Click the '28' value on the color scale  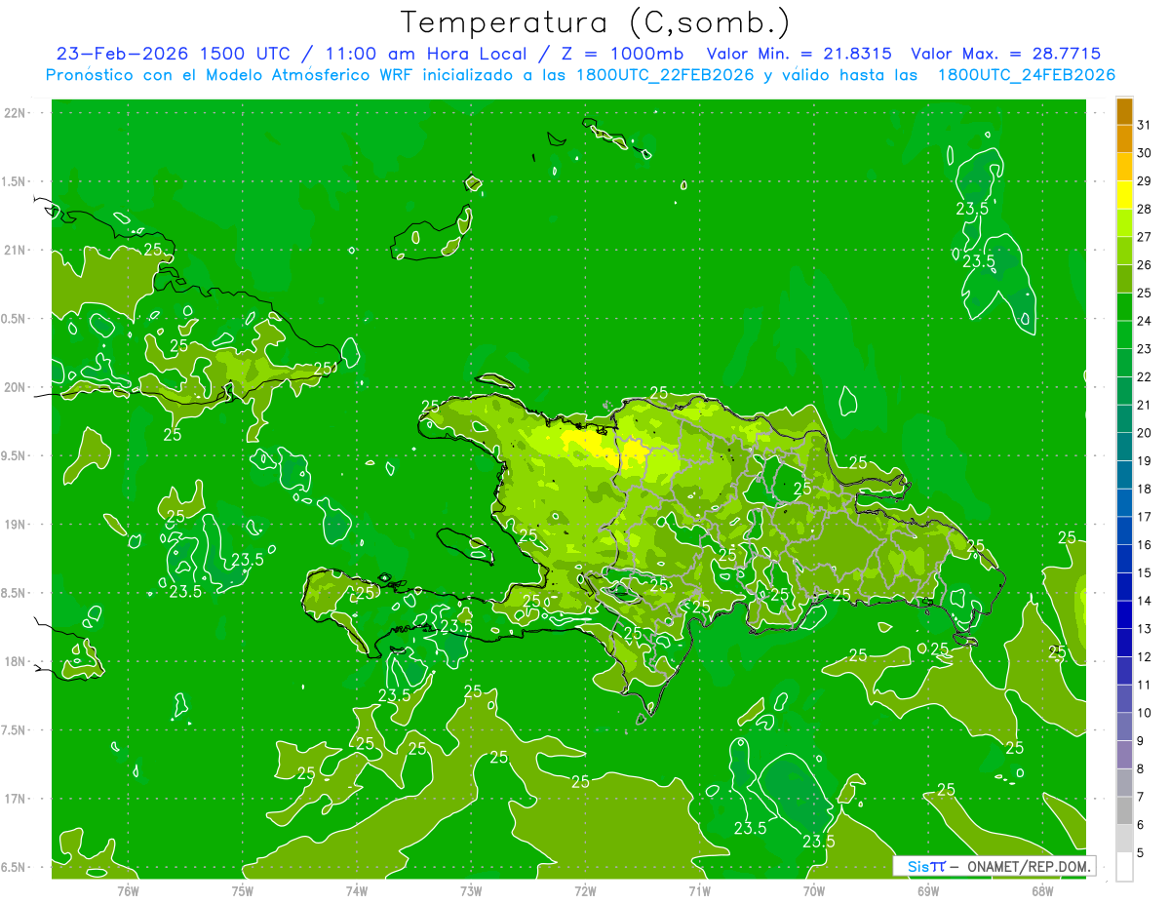coord(1145,209)
